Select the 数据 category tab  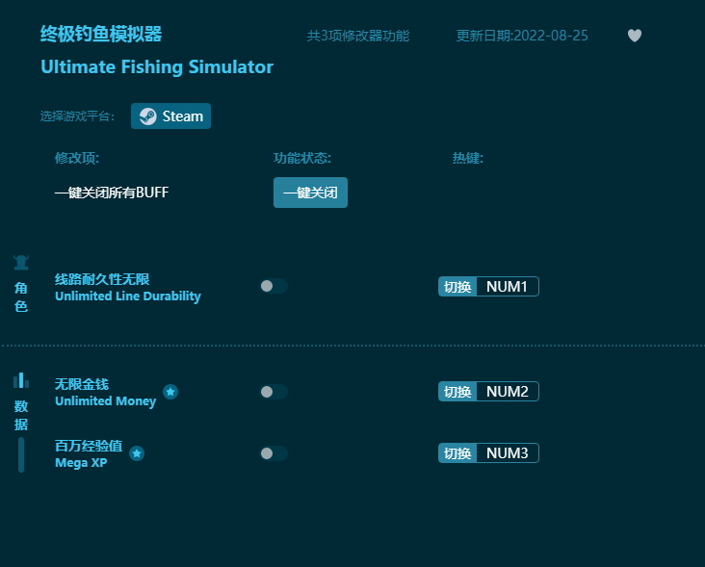click(21, 415)
